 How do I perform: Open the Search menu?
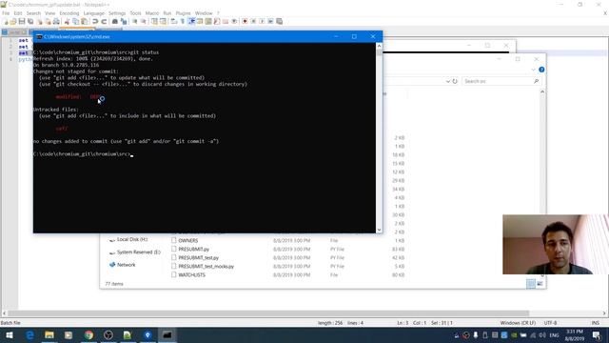point(33,13)
